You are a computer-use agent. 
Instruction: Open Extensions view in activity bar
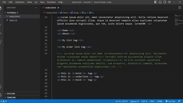(x=1, y=42)
